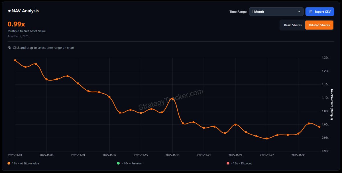Click the 1.20x y-axis label
342x173 pixels.
(325, 71)
